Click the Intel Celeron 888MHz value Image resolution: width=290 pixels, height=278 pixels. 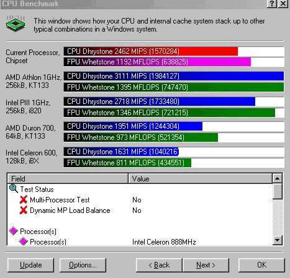164,242
